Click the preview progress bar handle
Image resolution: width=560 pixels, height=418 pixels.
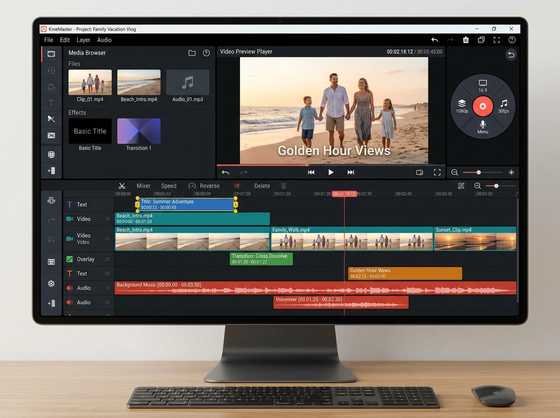(x=307, y=165)
